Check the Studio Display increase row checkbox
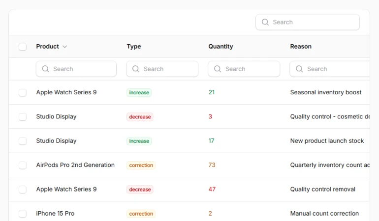 [x=23, y=141]
